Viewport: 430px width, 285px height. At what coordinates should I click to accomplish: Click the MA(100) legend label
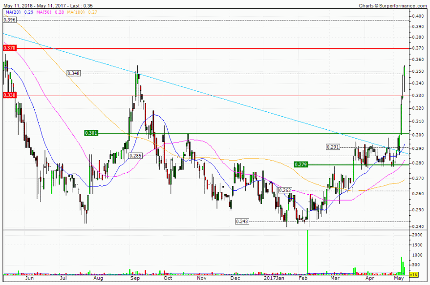(x=76, y=12)
